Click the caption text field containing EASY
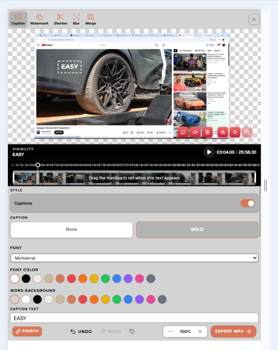 (134, 318)
